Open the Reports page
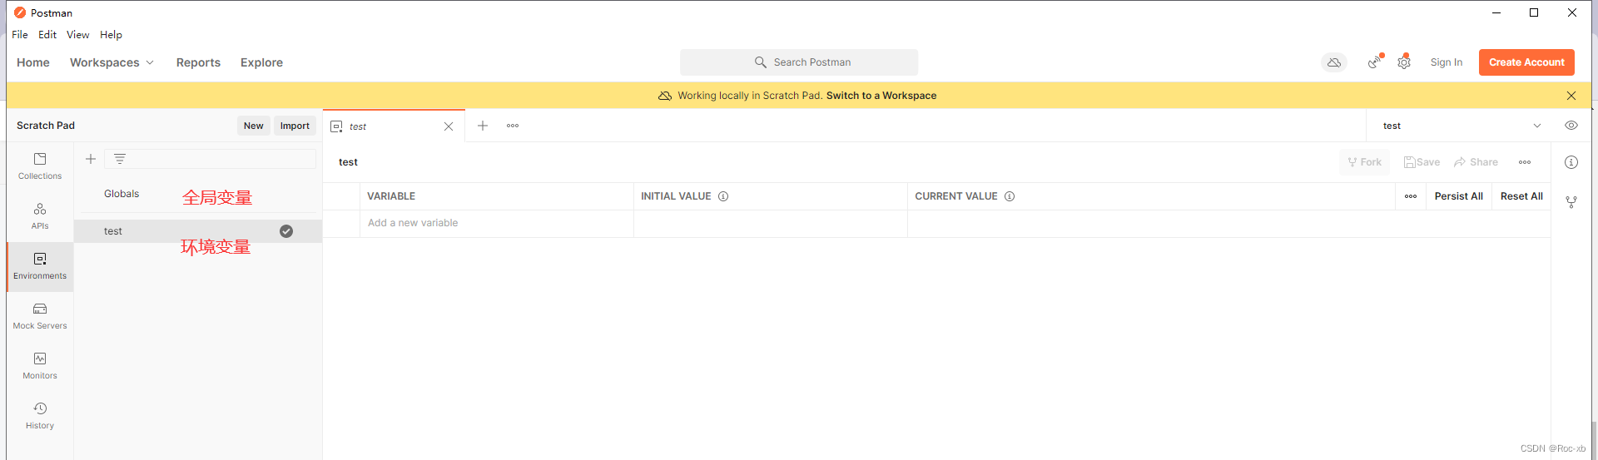1598x460 pixels. click(x=198, y=62)
